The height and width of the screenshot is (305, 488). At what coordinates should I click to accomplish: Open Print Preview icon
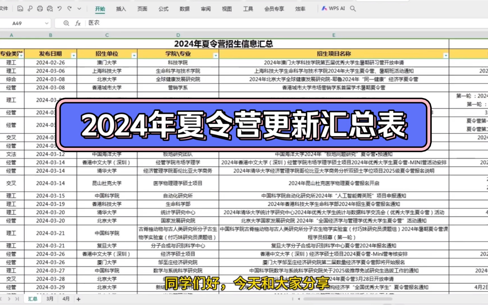50,9
